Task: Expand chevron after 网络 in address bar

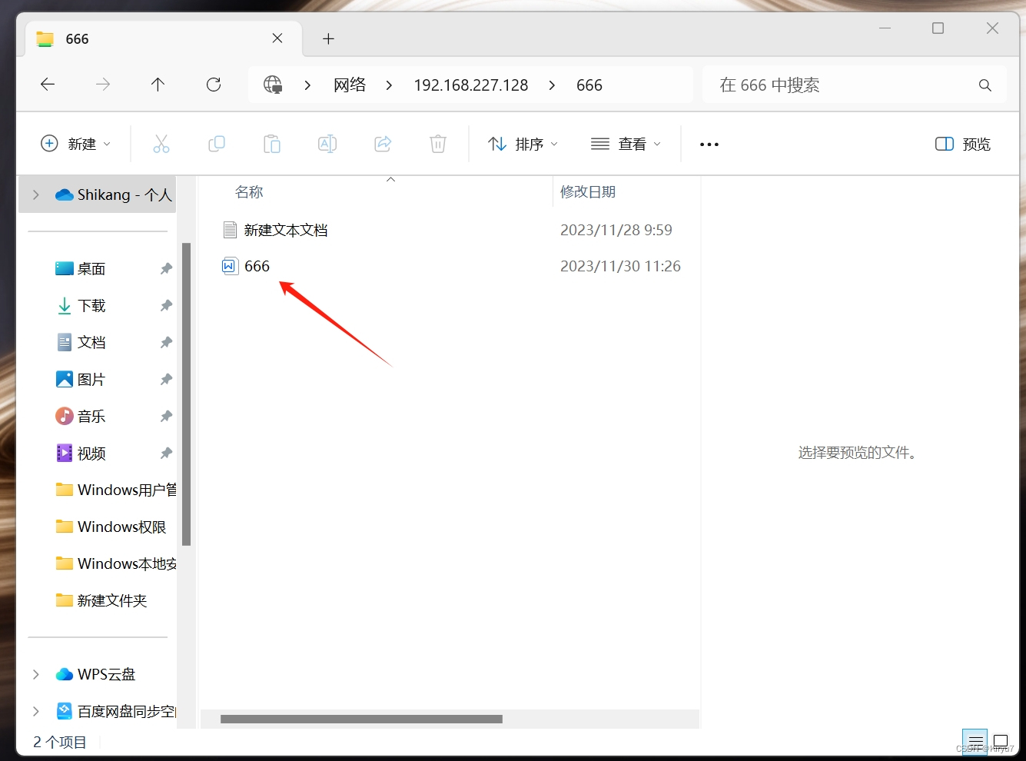Action: (x=389, y=85)
